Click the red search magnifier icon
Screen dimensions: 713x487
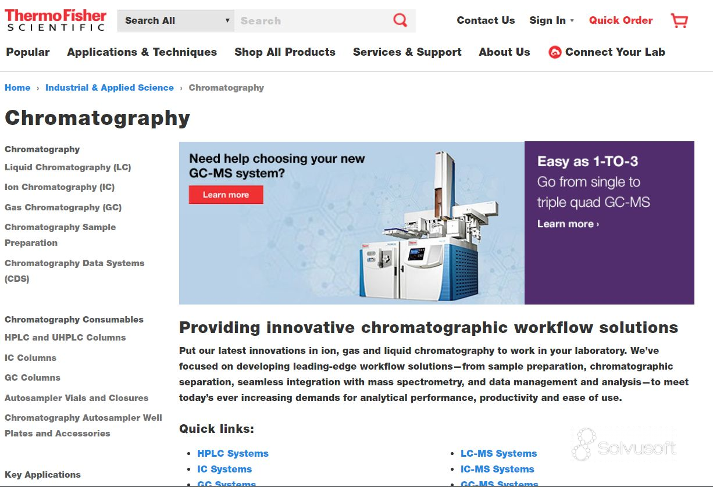point(400,20)
